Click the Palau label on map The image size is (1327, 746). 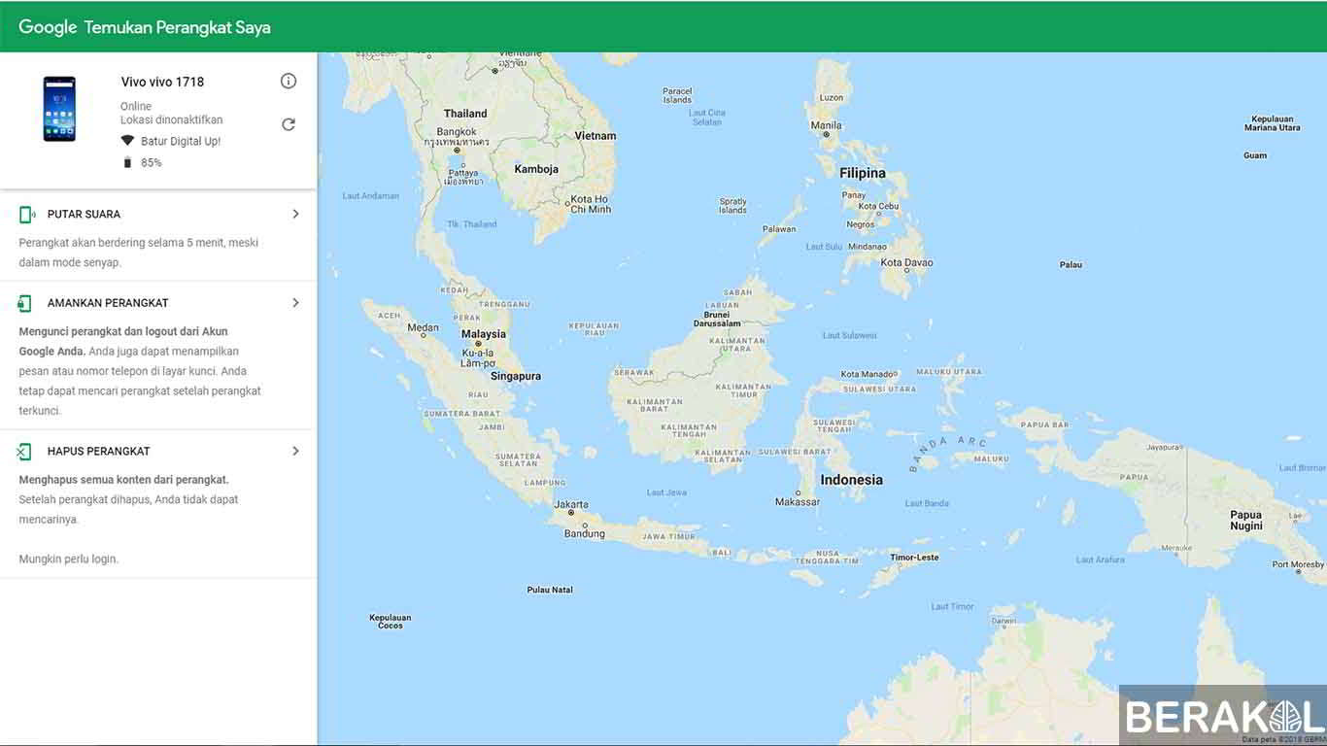[x=1071, y=264]
